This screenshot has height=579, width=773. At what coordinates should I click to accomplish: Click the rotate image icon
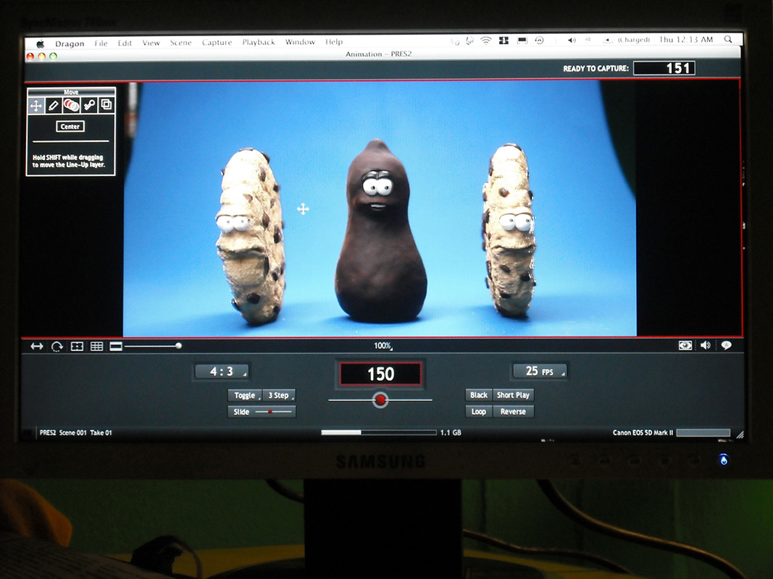[57, 347]
